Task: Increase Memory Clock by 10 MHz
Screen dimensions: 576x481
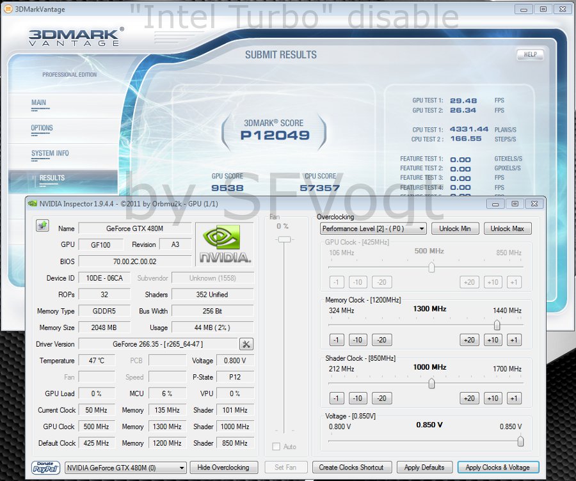Action: 493,340
